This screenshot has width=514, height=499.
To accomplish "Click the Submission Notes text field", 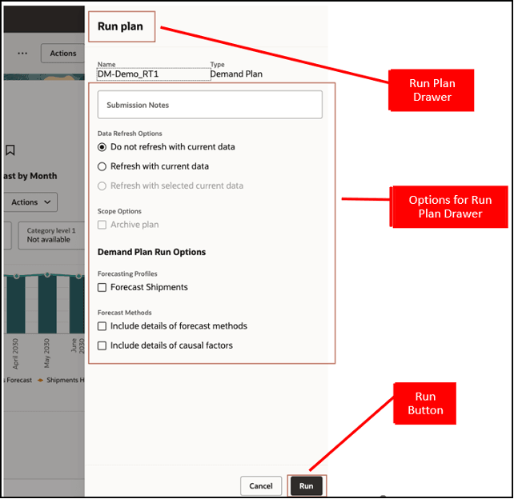I will (x=210, y=105).
